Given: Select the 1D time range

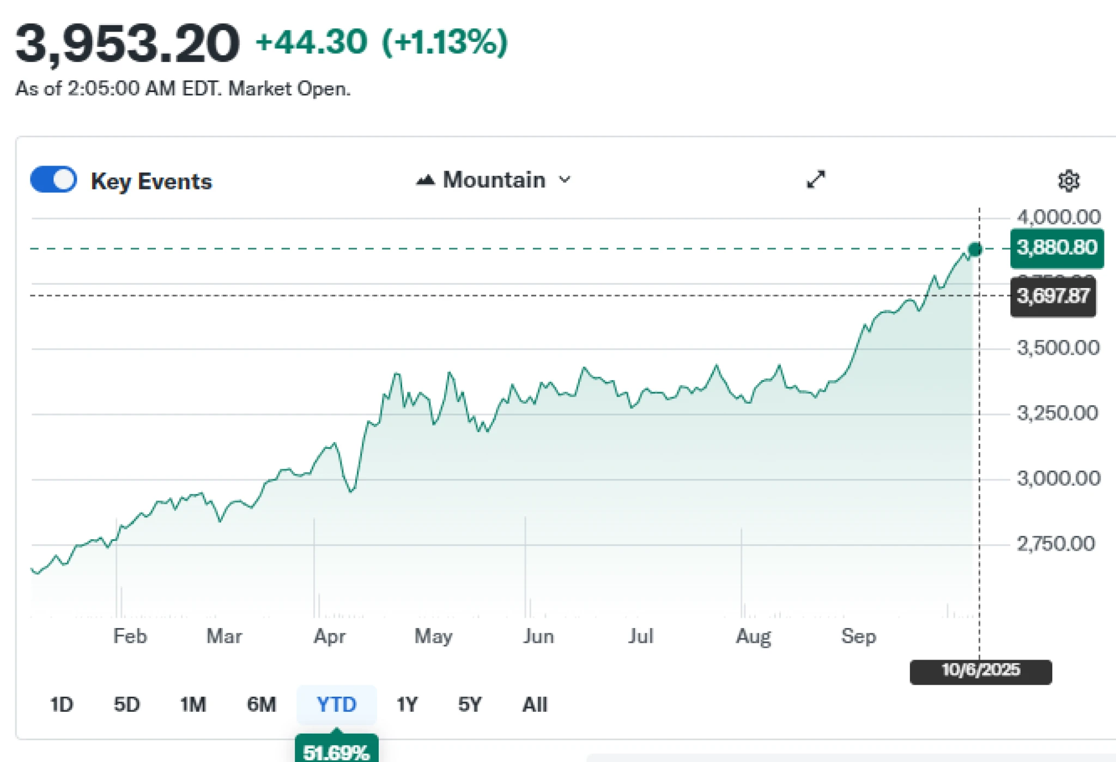Looking at the screenshot, I should coord(62,705).
